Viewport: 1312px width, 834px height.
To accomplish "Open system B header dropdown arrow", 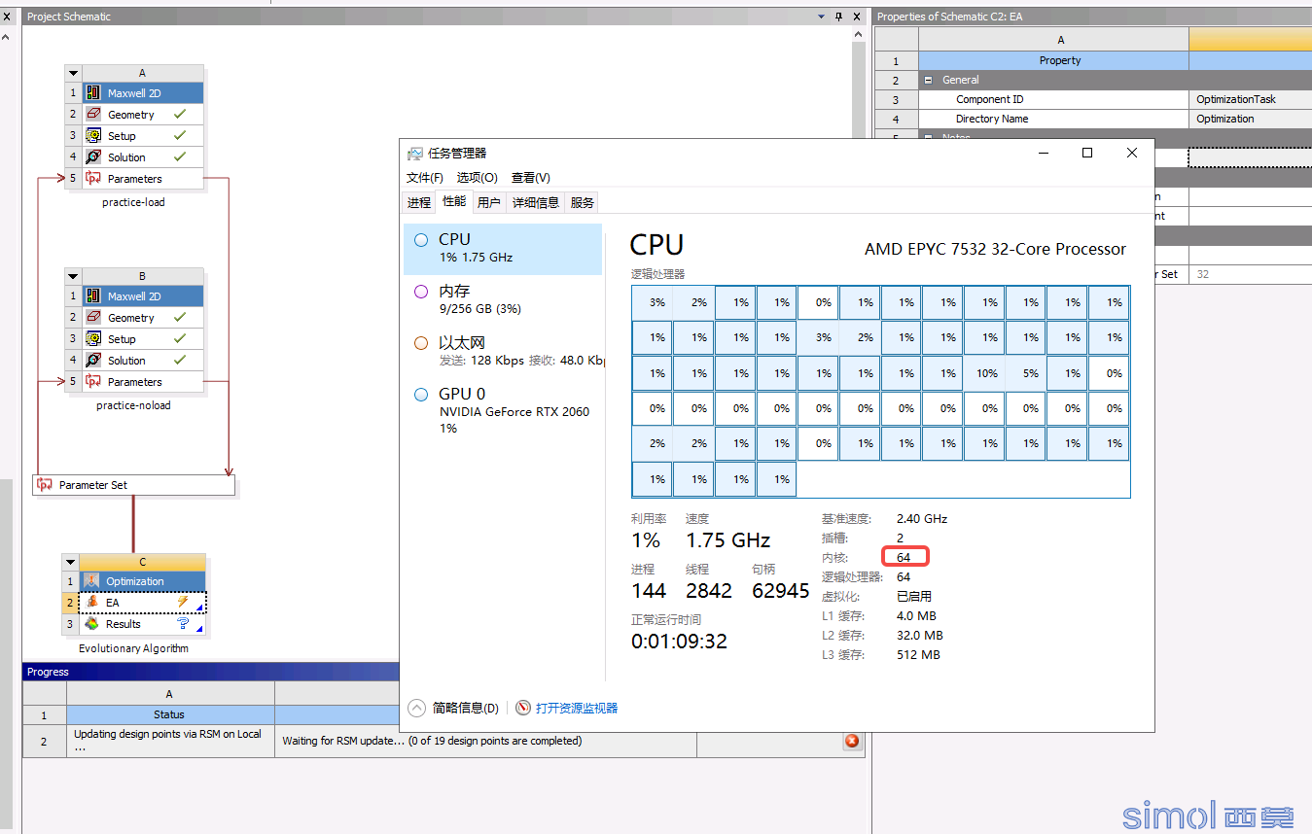I will coord(73,276).
